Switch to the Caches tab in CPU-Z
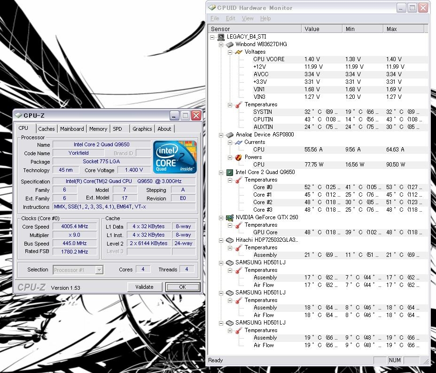The height and width of the screenshot is (373, 436). click(47, 129)
